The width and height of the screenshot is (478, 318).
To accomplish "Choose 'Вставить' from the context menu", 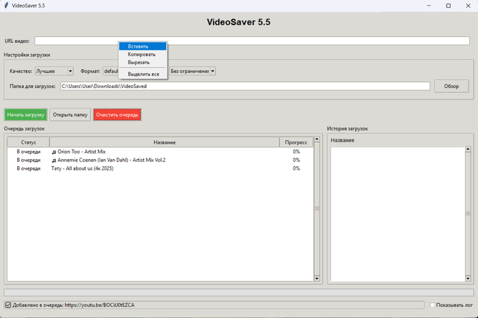I will pos(138,46).
